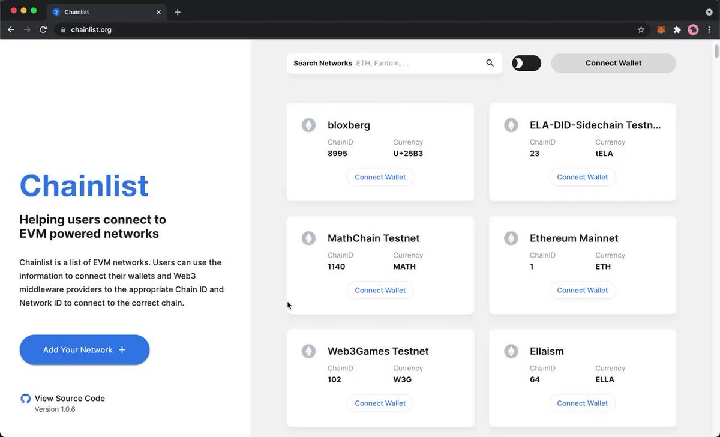The image size is (720, 437).
Task: Click the header Connect Wallet button
Action: click(613, 63)
